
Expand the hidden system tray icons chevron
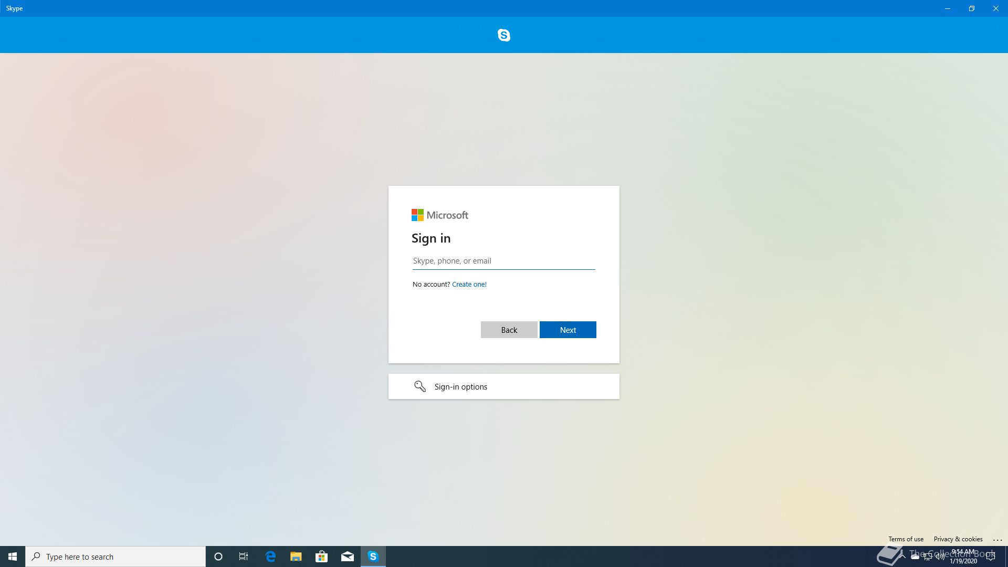click(x=902, y=556)
